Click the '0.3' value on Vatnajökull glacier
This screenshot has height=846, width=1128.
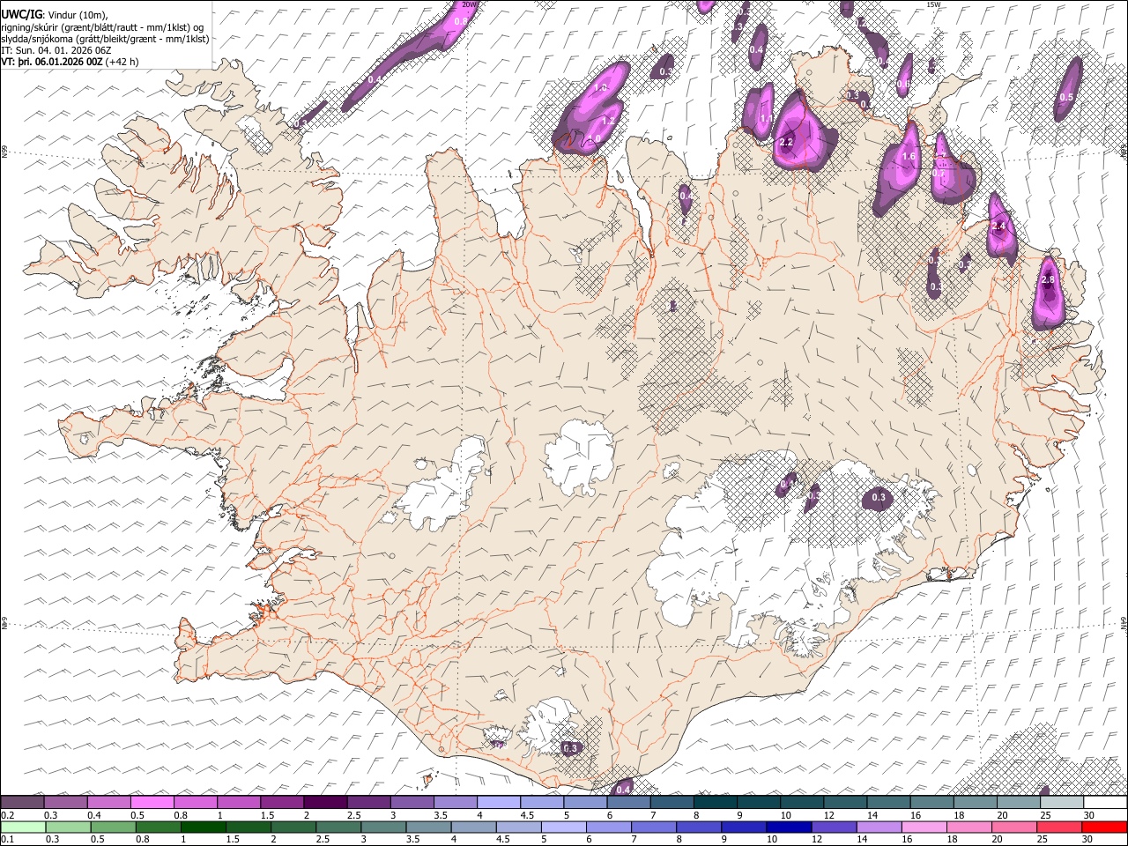click(x=879, y=498)
